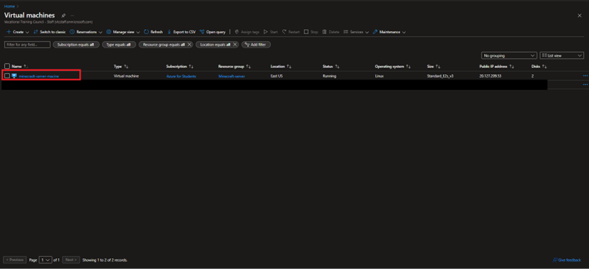Click the Add filter button
Image resolution: width=589 pixels, height=269 pixels.
click(x=256, y=45)
